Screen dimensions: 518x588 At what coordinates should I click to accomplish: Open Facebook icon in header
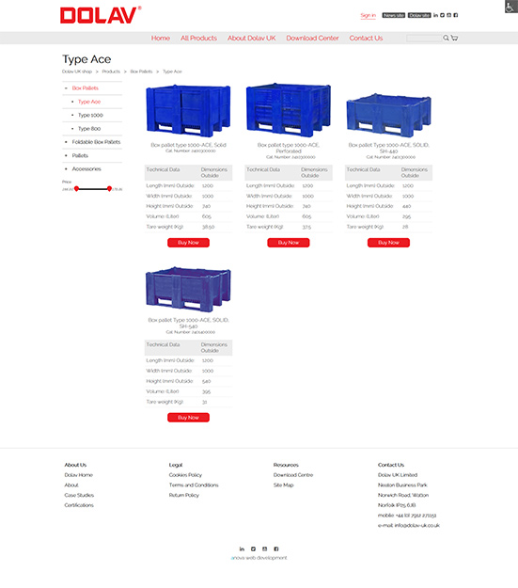[456, 15]
